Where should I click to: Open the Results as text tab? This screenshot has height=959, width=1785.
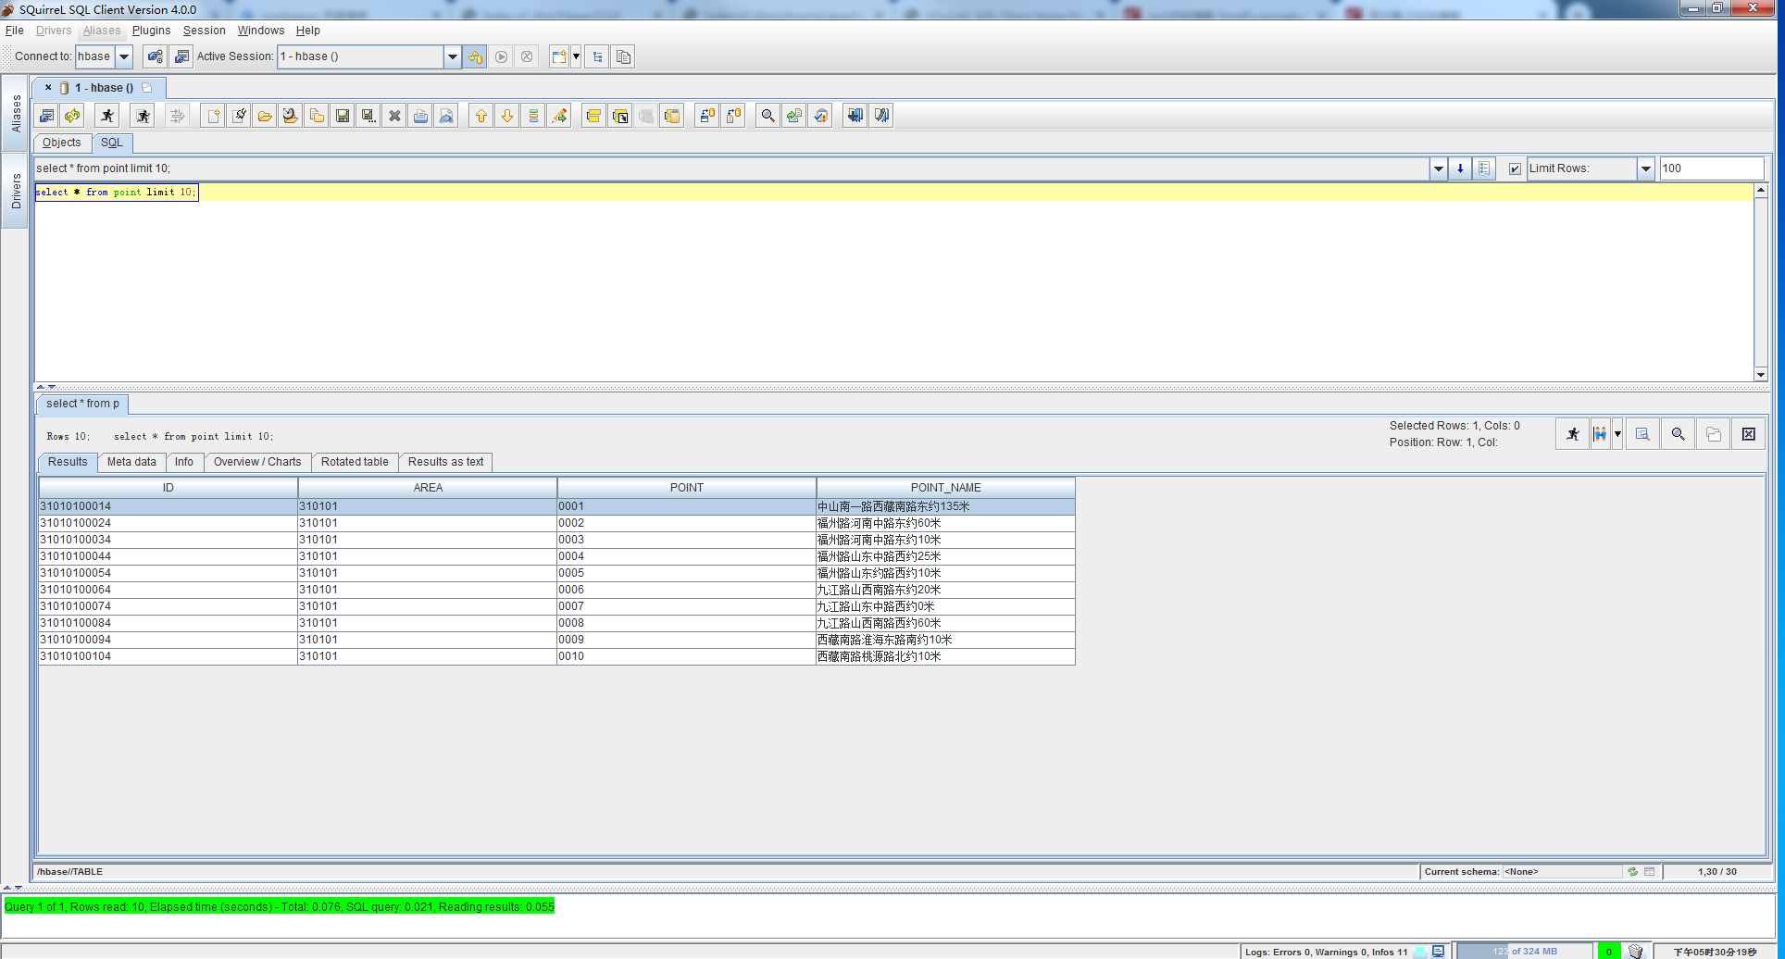445,462
